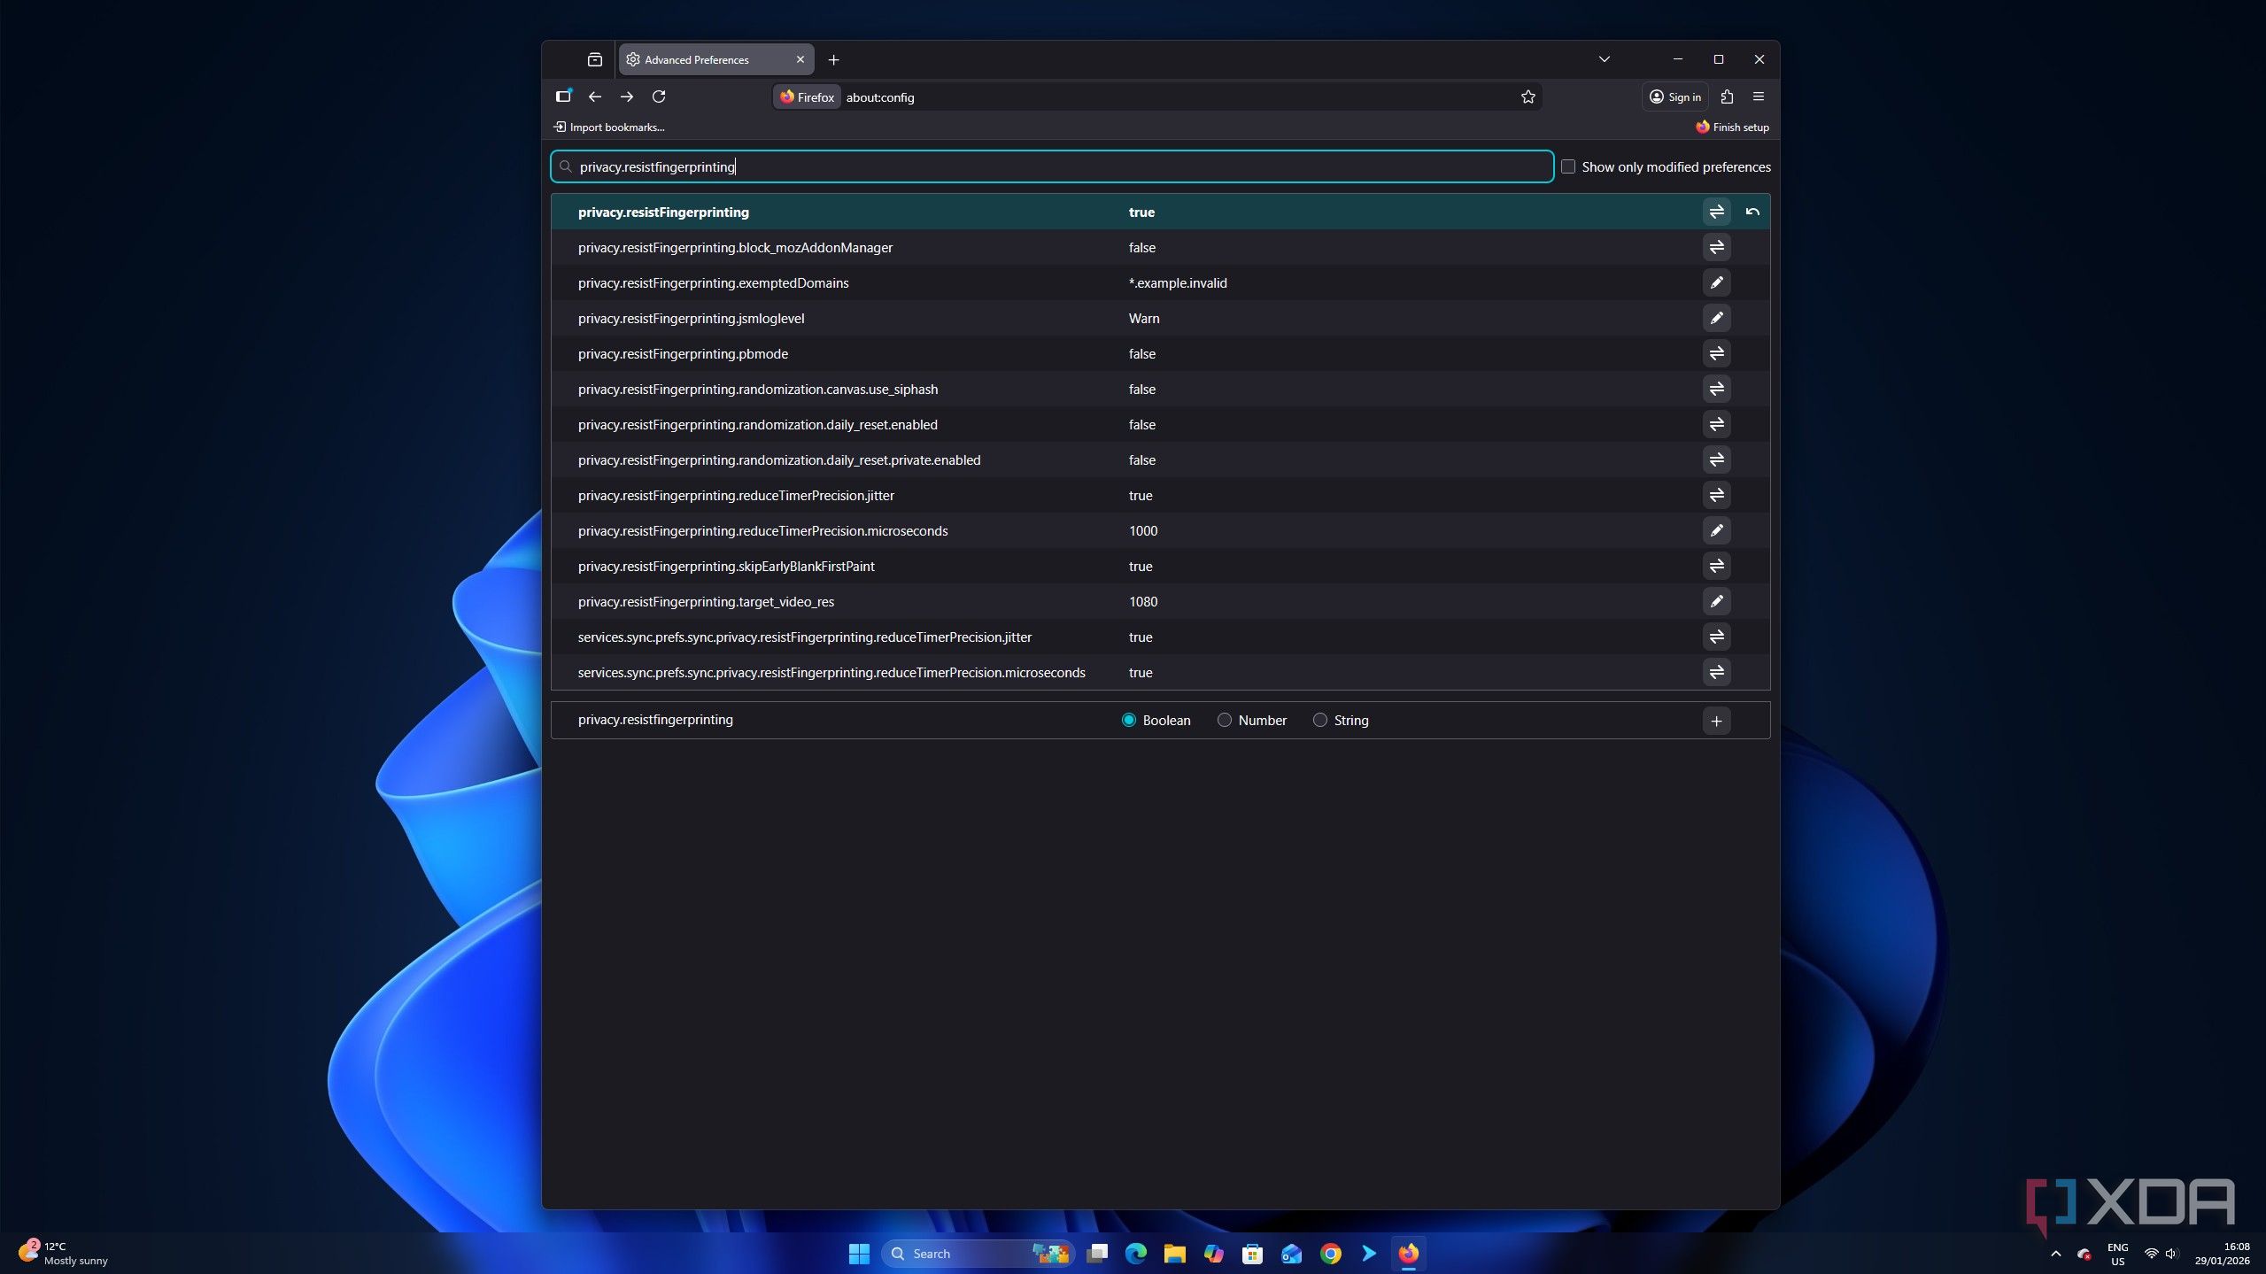The width and height of the screenshot is (2266, 1274).
Task: Toggle services.sync reduceTimerPrecision.jitter preference
Action: pyautogui.click(x=1716, y=637)
